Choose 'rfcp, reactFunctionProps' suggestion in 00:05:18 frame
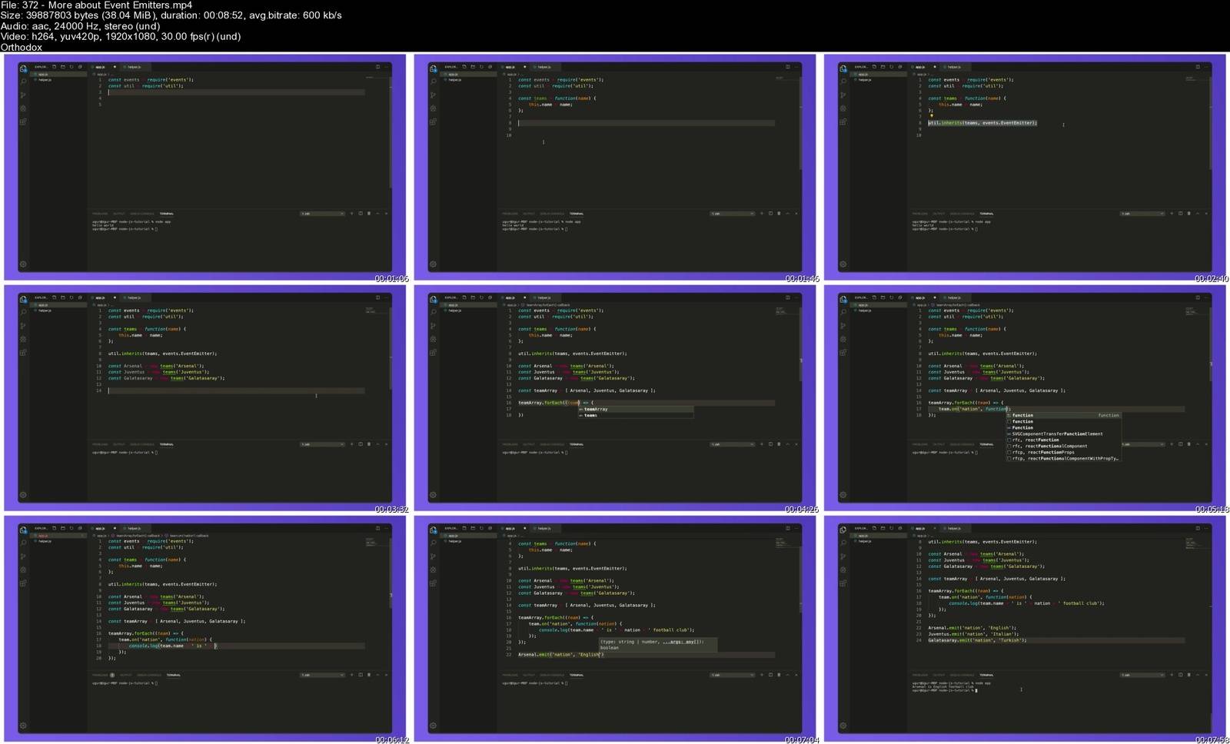Viewport: 1230px width, 744px height. [1063, 452]
